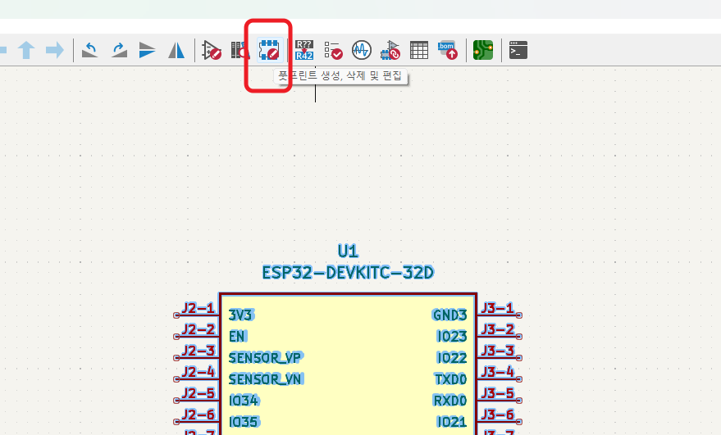Rotate selection counter-clockwise
This screenshot has width=721, height=435.
(x=89, y=50)
